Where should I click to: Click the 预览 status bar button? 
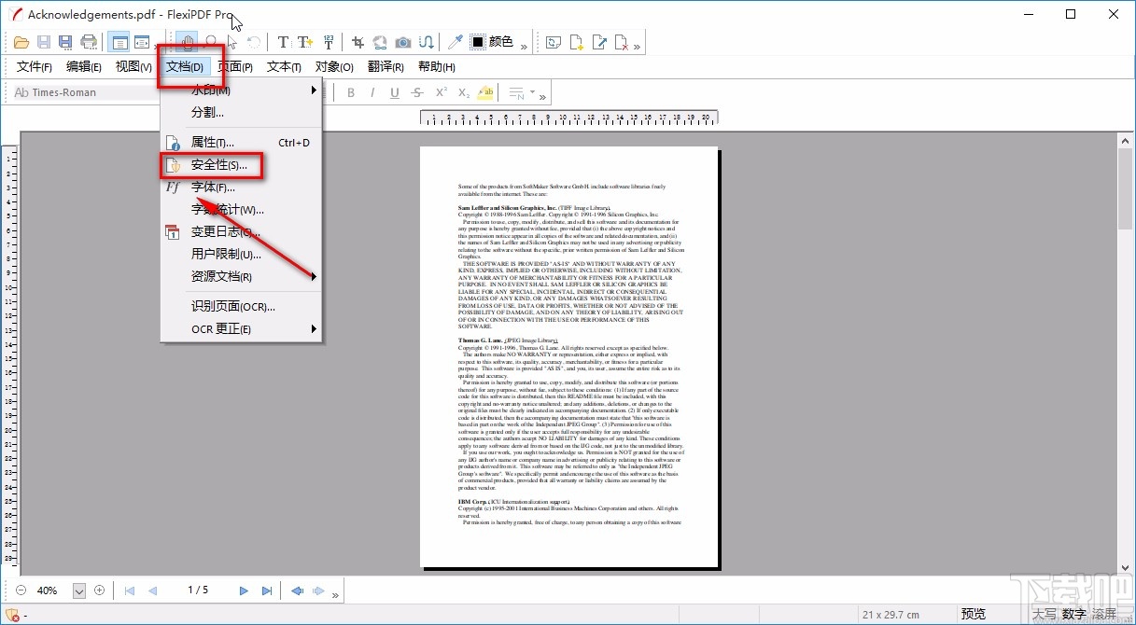[x=974, y=614]
